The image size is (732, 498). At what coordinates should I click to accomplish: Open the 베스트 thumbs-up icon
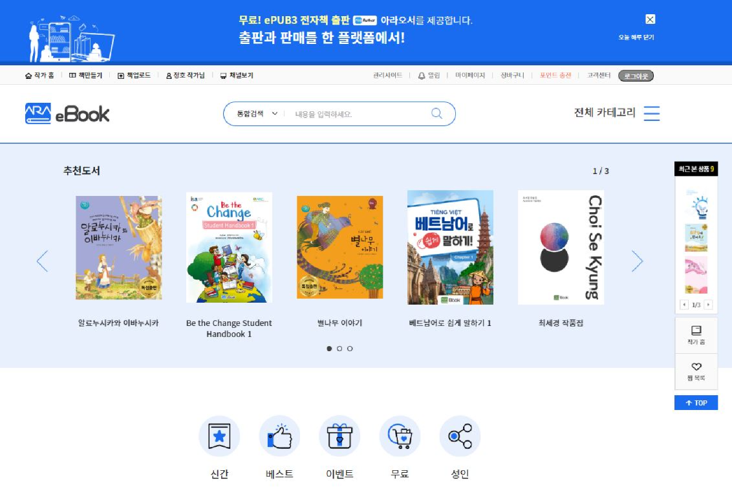(279, 436)
